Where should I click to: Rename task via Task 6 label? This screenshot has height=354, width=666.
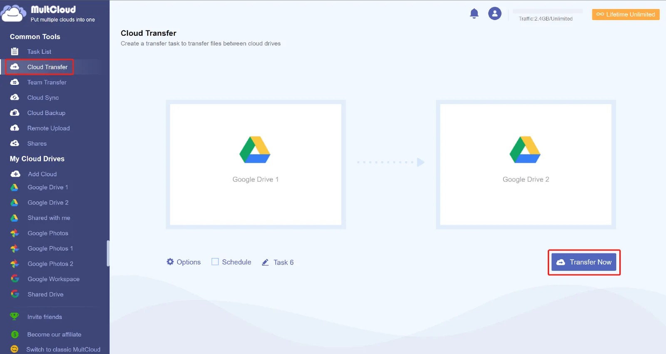point(283,262)
